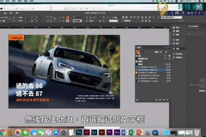Open scale X percentage dropdown
The image size is (206, 137).
(x=25, y=17)
